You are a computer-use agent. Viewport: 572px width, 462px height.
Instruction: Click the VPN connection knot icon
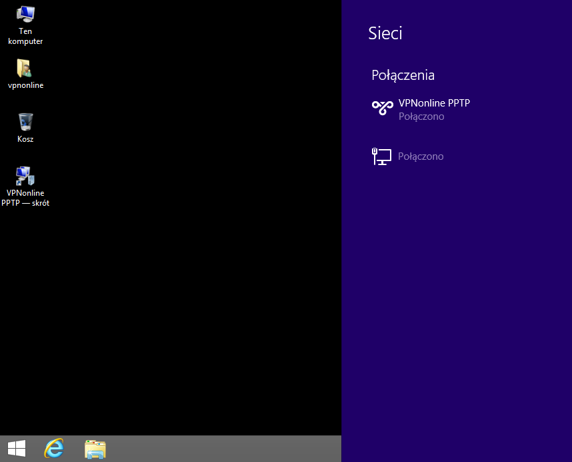pos(382,107)
